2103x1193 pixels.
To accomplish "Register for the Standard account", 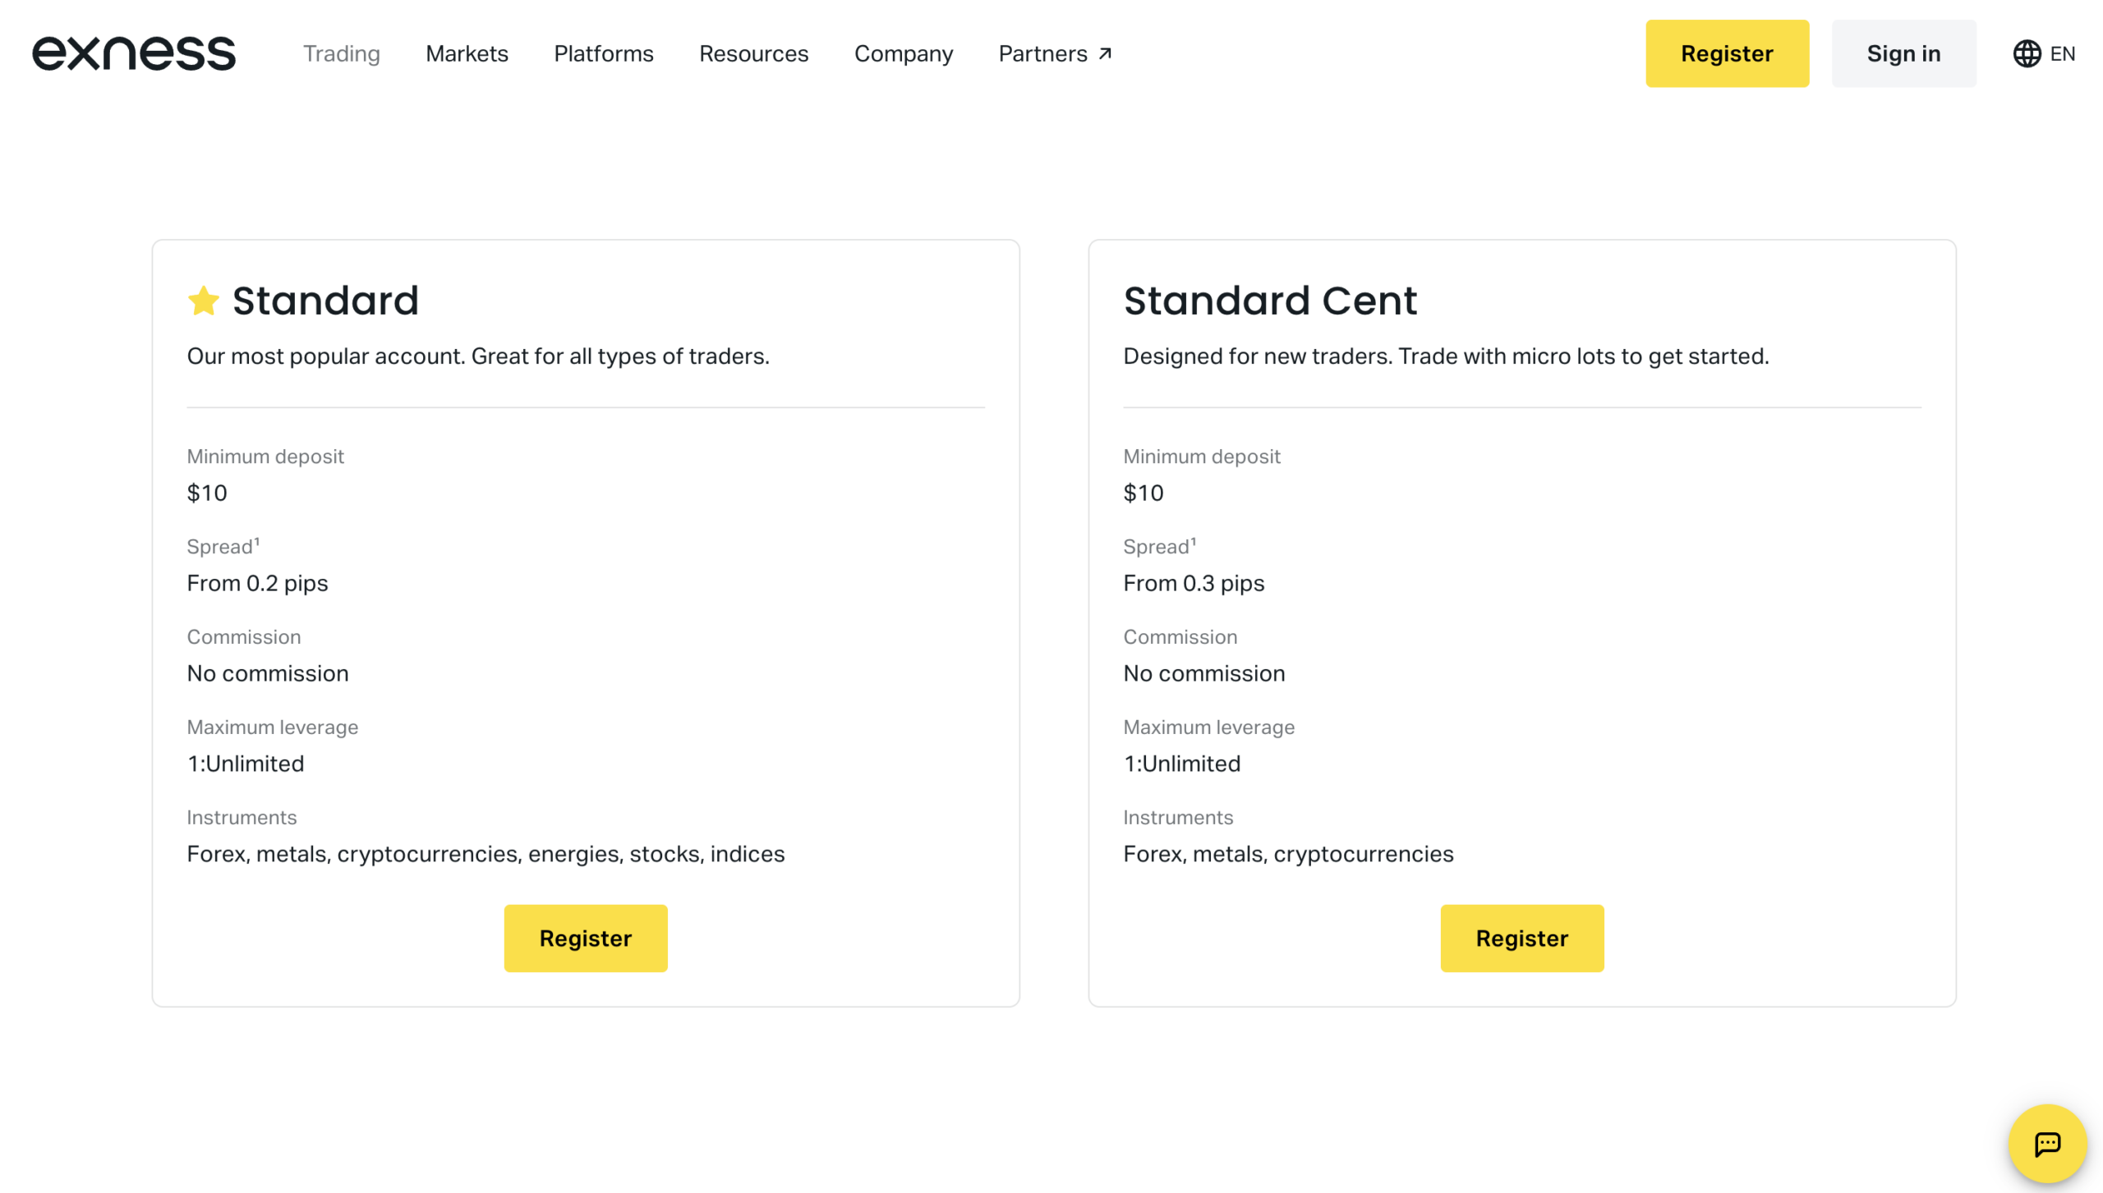I will click(585, 938).
